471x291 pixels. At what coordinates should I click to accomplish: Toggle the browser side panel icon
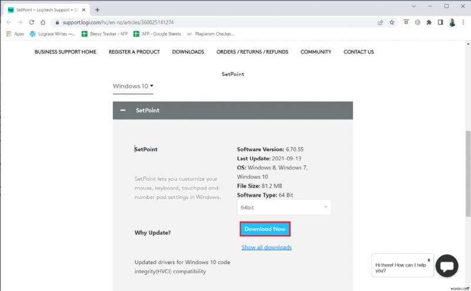click(x=440, y=22)
